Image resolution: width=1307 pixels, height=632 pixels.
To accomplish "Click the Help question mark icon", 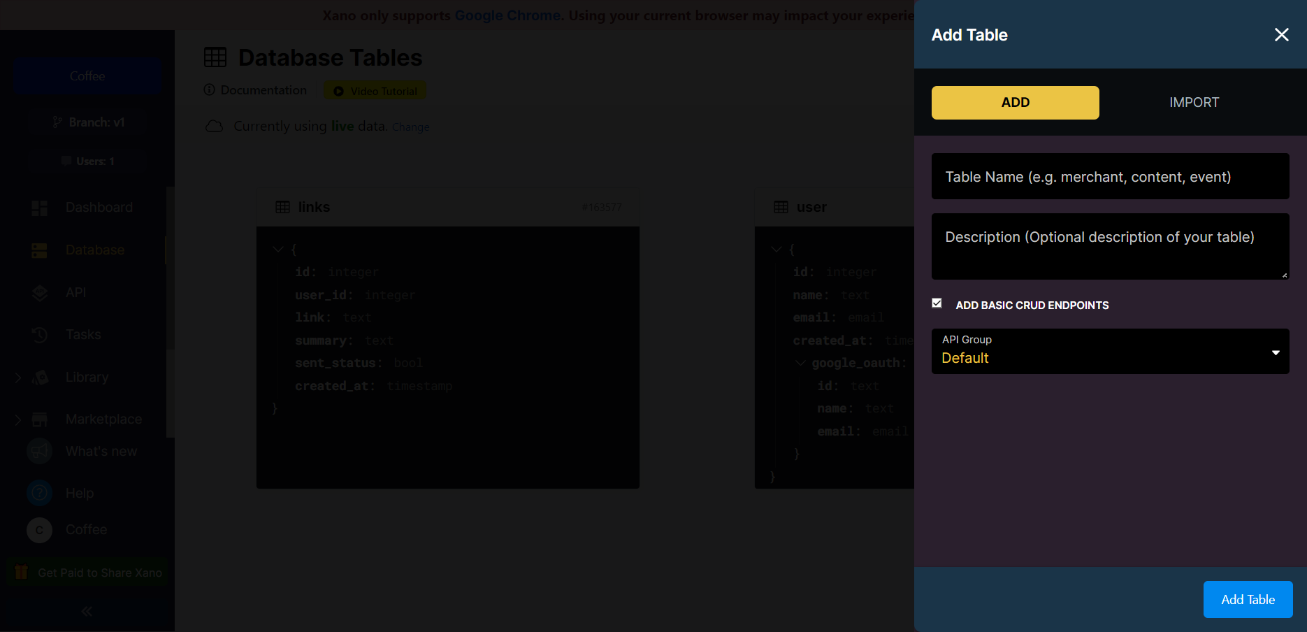I will point(40,493).
